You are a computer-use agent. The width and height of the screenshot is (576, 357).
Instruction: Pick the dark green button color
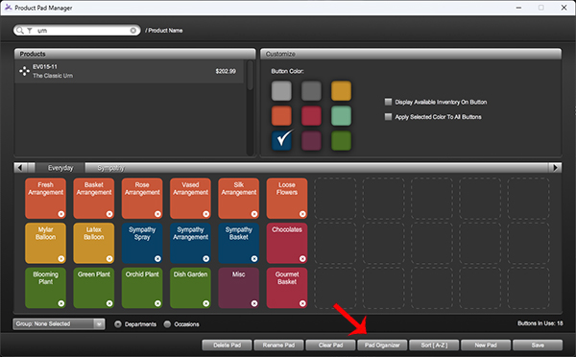pyautogui.click(x=341, y=141)
